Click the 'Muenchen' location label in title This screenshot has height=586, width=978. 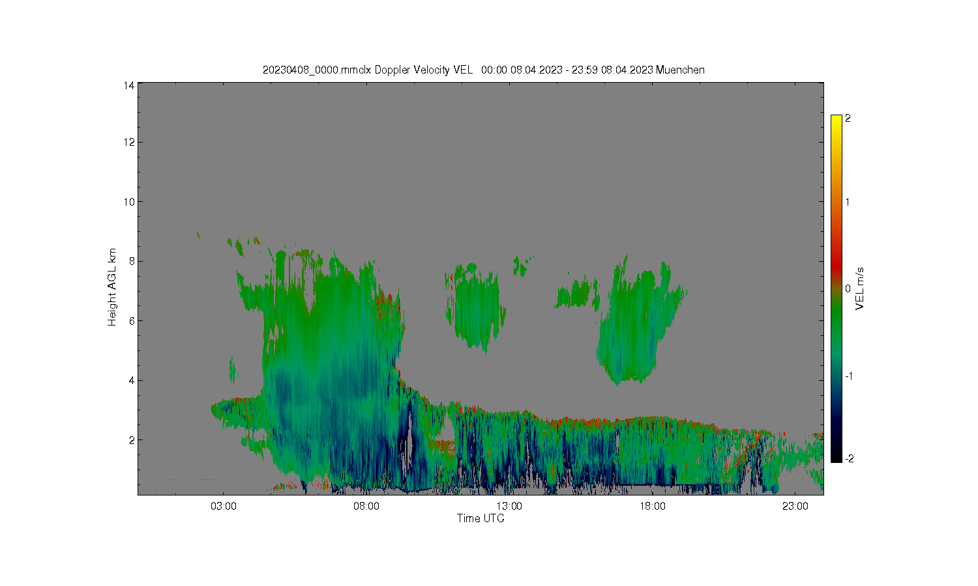click(x=680, y=70)
